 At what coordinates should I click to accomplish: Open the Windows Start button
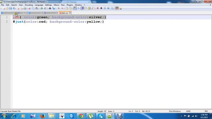pos(4,116)
